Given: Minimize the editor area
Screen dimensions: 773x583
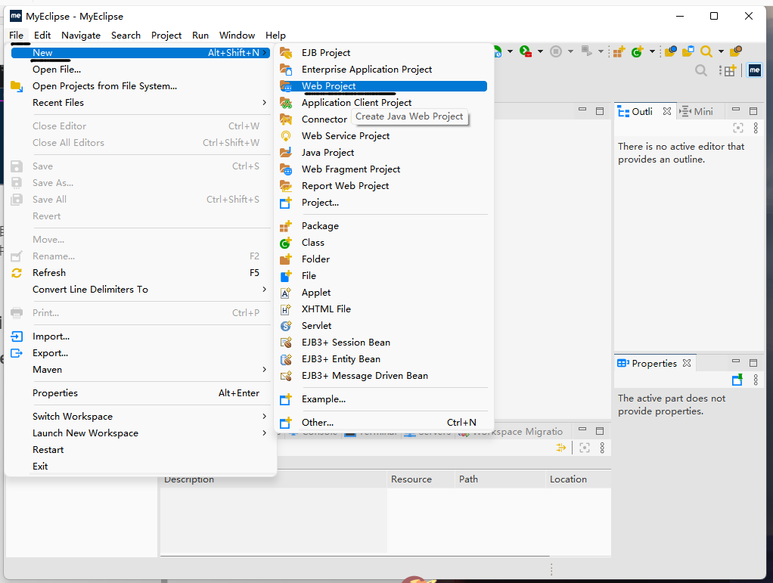Looking at the screenshot, I should (582, 111).
